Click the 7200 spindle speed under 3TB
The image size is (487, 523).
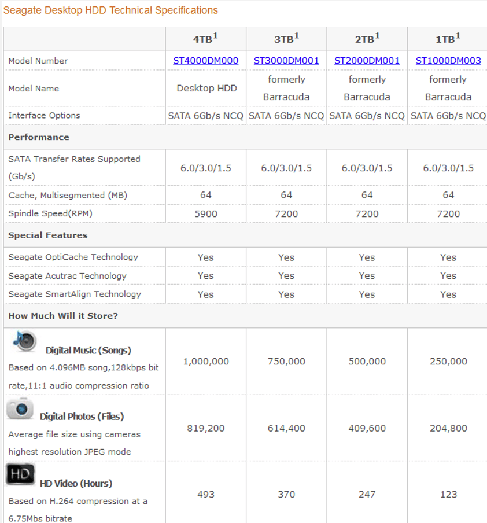pos(286,214)
